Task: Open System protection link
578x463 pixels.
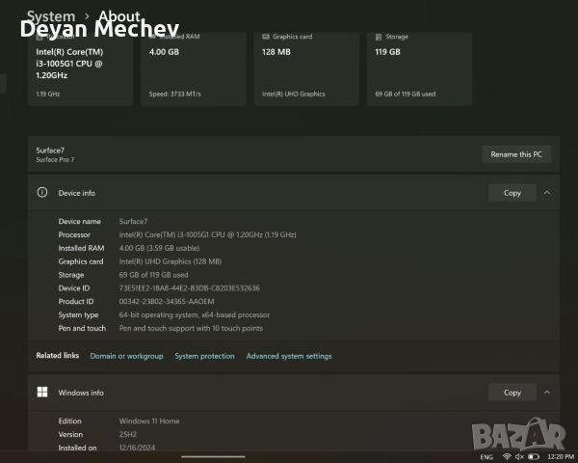Action: (204, 356)
